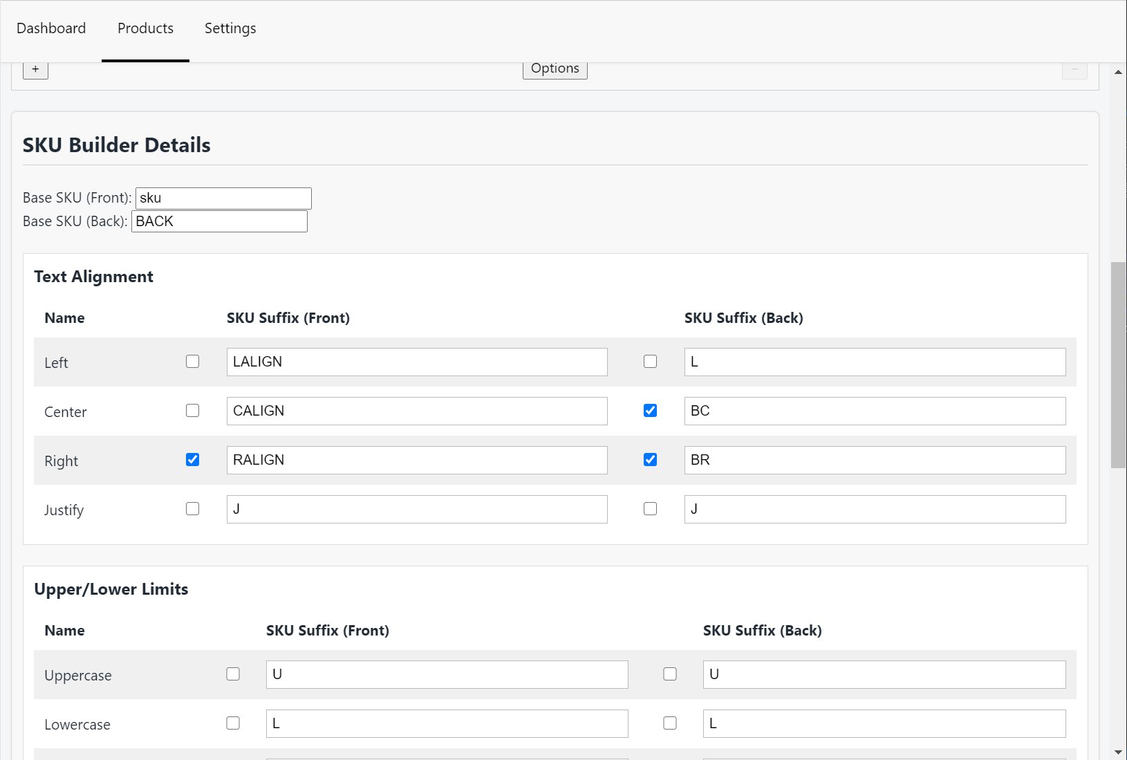Open the Settings tab
The image size is (1127, 760).
(x=230, y=28)
